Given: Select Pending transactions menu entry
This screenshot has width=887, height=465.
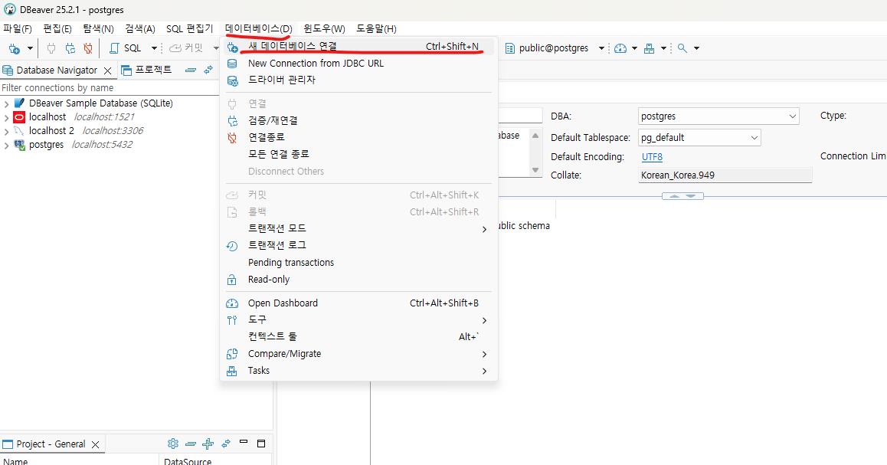Looking at the screenshot, I should click(x=358, y=263).
